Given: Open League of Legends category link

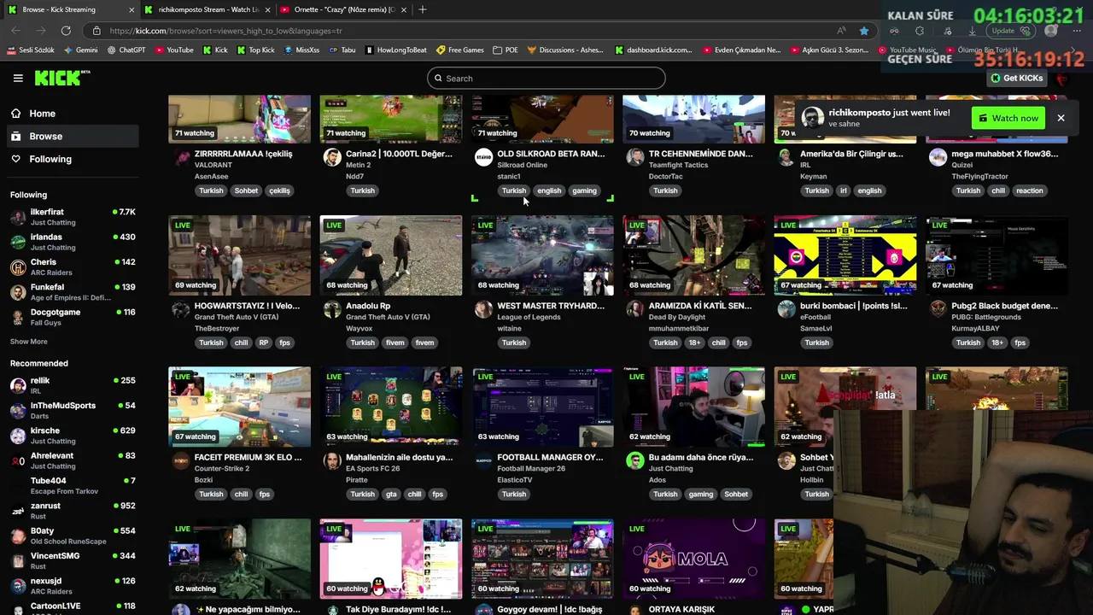Looking at the screenshot, I should (x=529, y=317).
